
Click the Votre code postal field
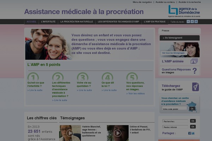click(x=174, y=108)
